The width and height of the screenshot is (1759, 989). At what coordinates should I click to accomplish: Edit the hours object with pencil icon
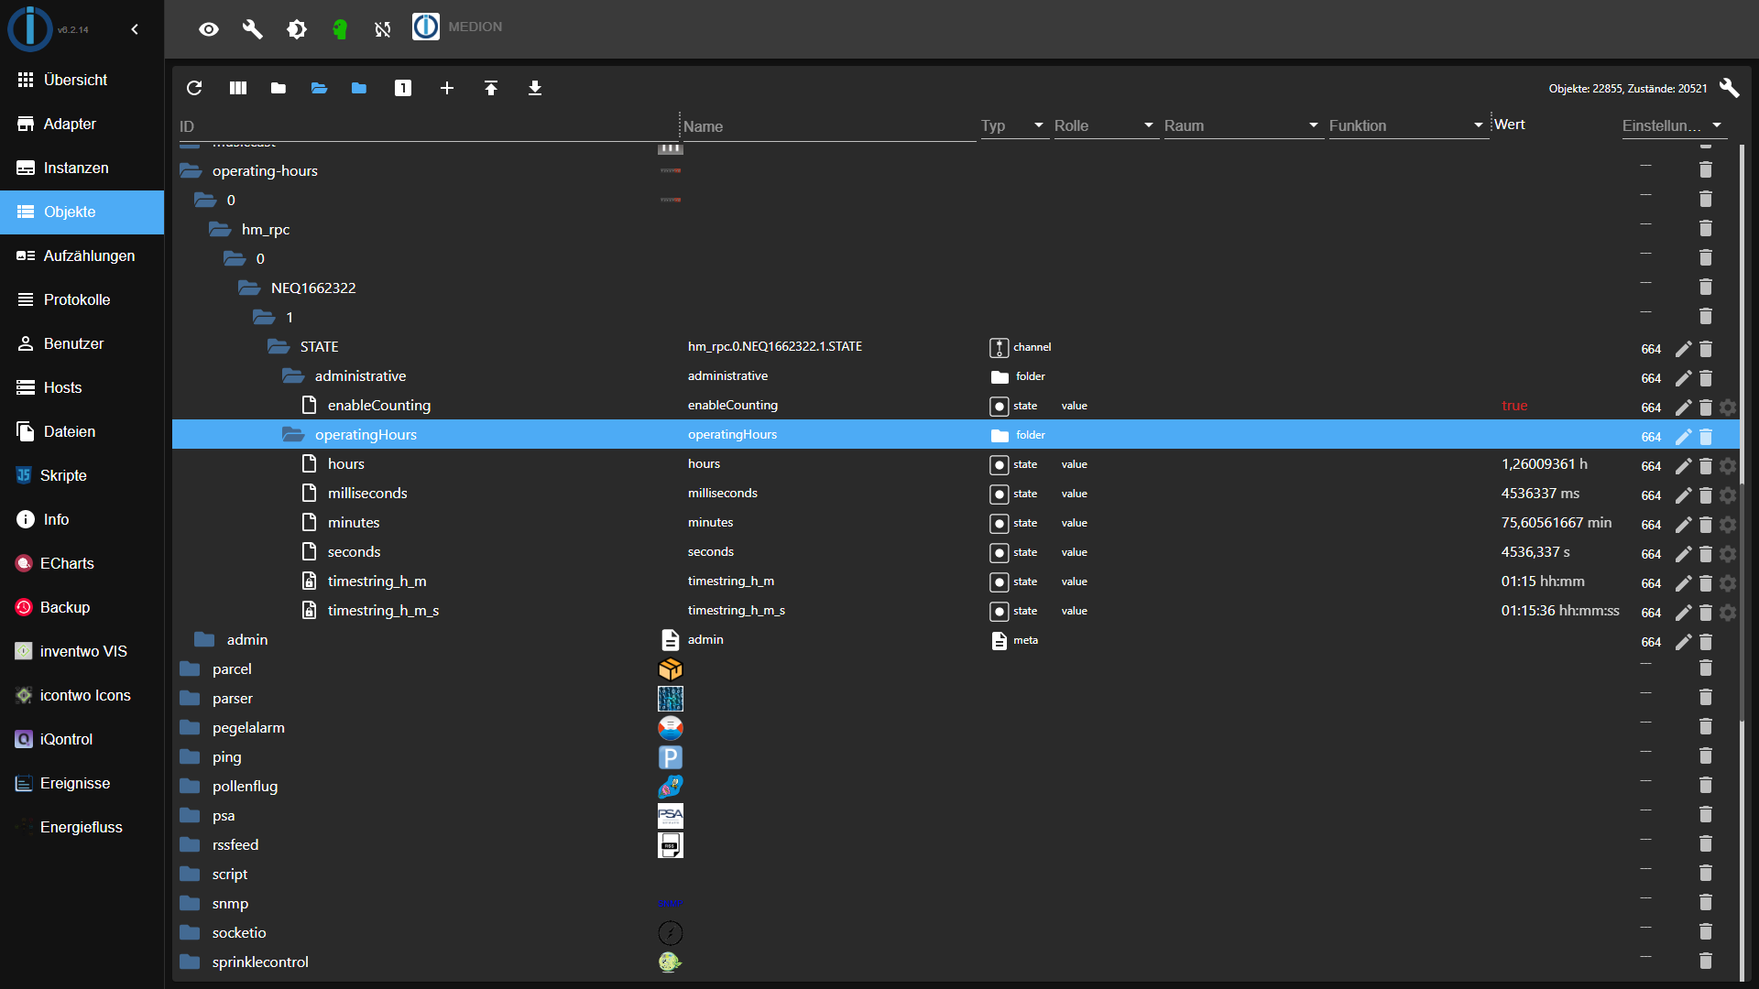coord(1683,466)
